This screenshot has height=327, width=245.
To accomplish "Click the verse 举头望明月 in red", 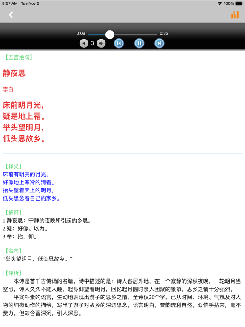I will (23, 127).
